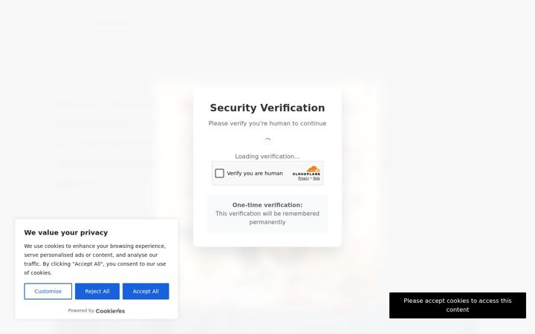Click Please verify you're human subtitle

click(x=267, y=123)
